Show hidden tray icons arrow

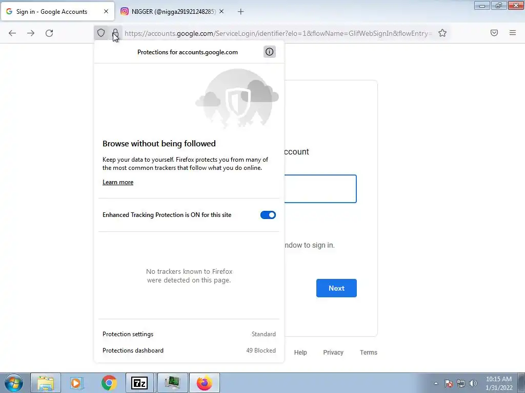pos(436,383)
